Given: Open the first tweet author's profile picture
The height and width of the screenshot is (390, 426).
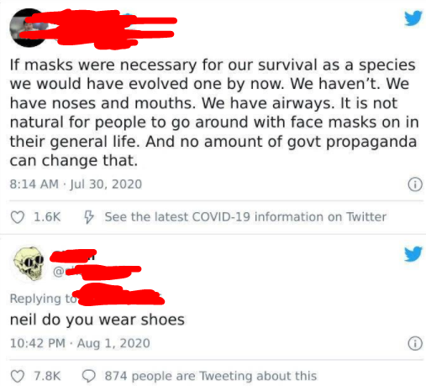Looking at the screenshot, I should 28,28.
